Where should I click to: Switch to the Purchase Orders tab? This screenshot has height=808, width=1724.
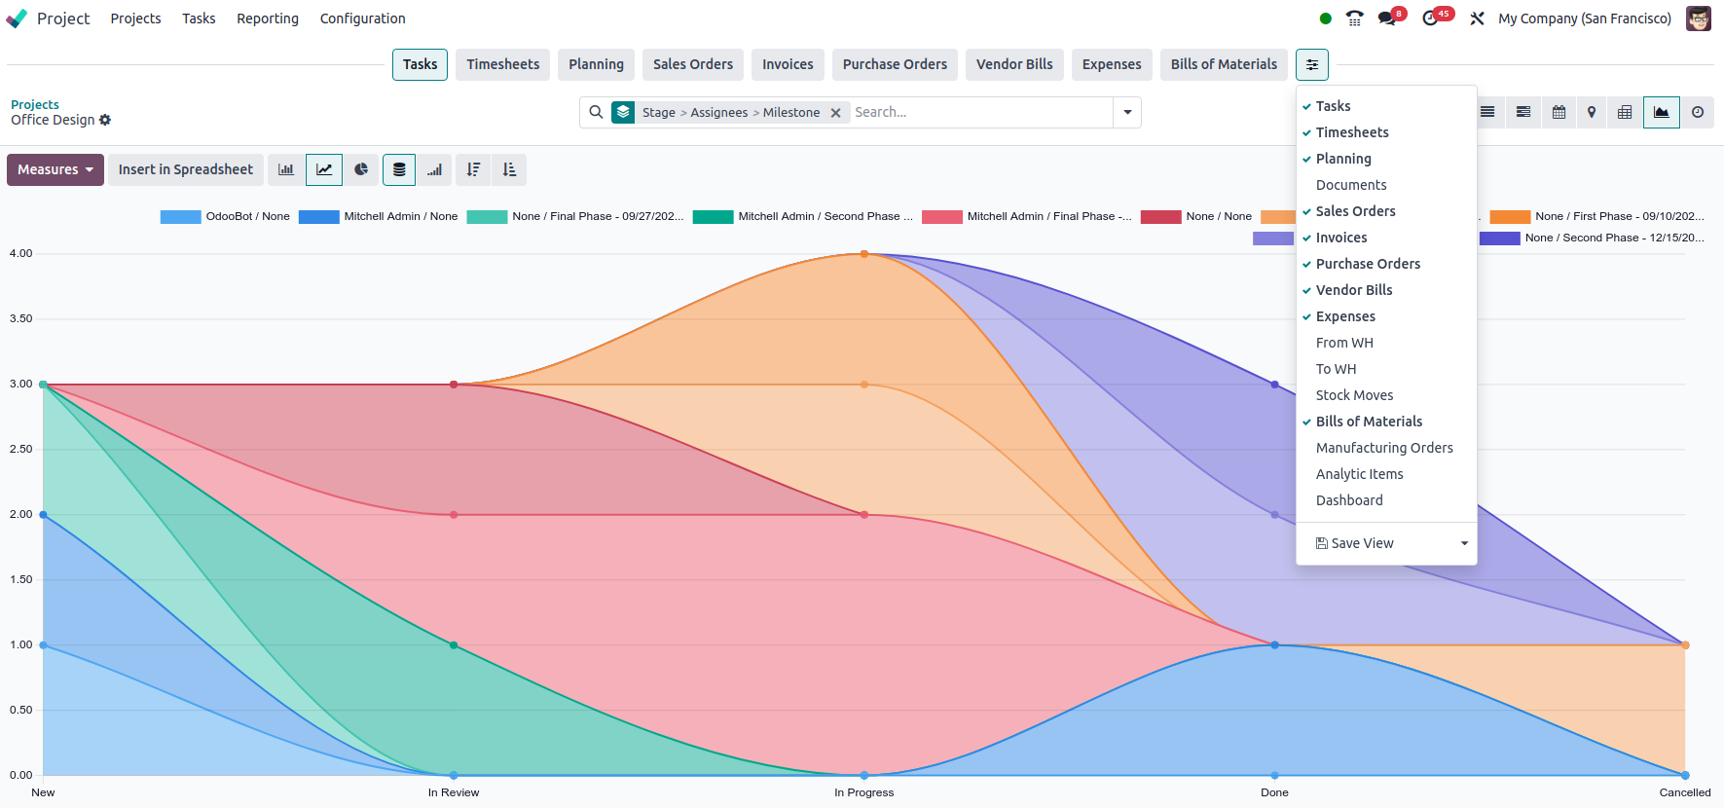(x=894, y=64)
